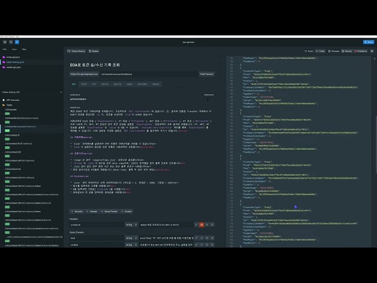Switch to Form view
Screen dimensions: 377x283
[x=309, y=51]
